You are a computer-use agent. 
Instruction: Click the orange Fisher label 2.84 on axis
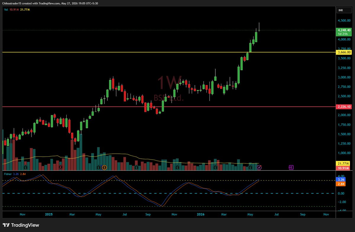coord(341,184)
